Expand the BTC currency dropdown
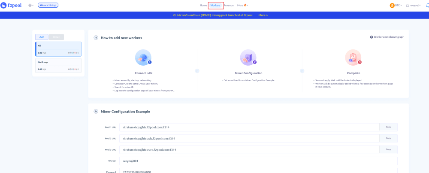429x173 pixels. pos(396,5)
